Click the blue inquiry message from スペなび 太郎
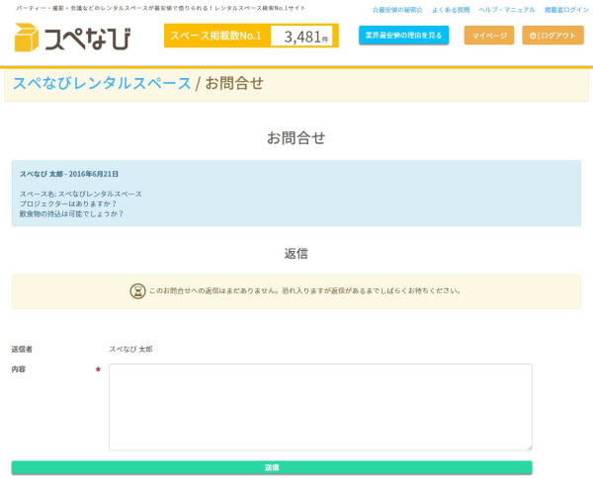This screenshot has width=593, height=478. (296, 194)
